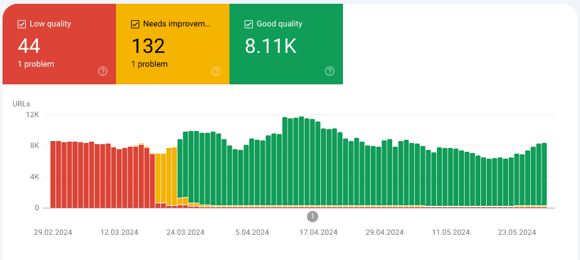Disable the Good quality checkbox
The image size is (580, 260).
248,24
